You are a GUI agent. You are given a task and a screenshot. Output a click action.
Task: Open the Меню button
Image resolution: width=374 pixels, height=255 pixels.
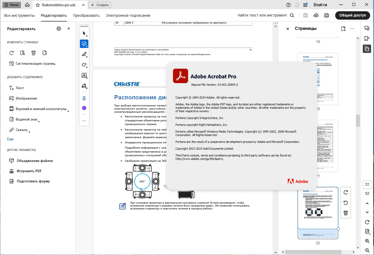[x=12, y=5]
